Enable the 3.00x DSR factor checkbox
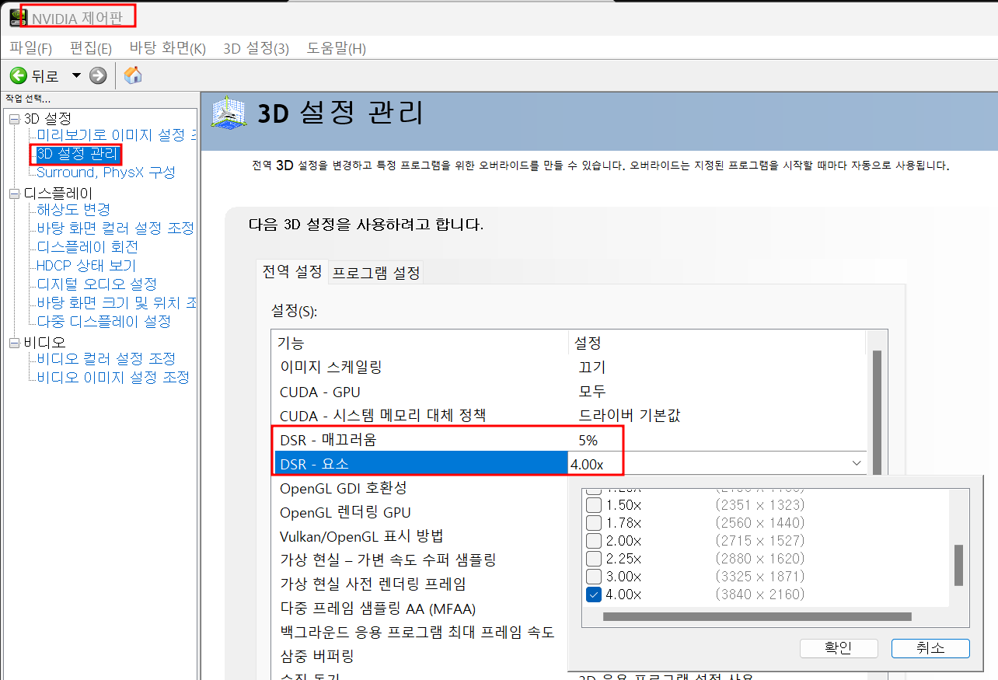Screen dimensions: 998x680 click(x=594, y=577)
